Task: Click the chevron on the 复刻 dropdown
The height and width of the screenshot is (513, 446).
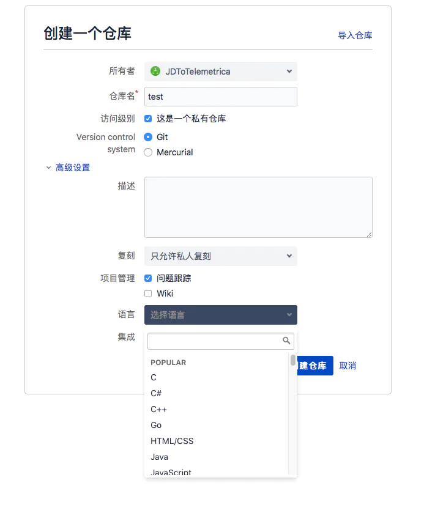Action: click(288, 256)
